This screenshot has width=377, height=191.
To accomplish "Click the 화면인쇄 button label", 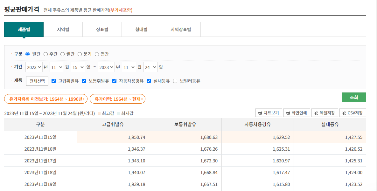I will (x=299, y=113).
